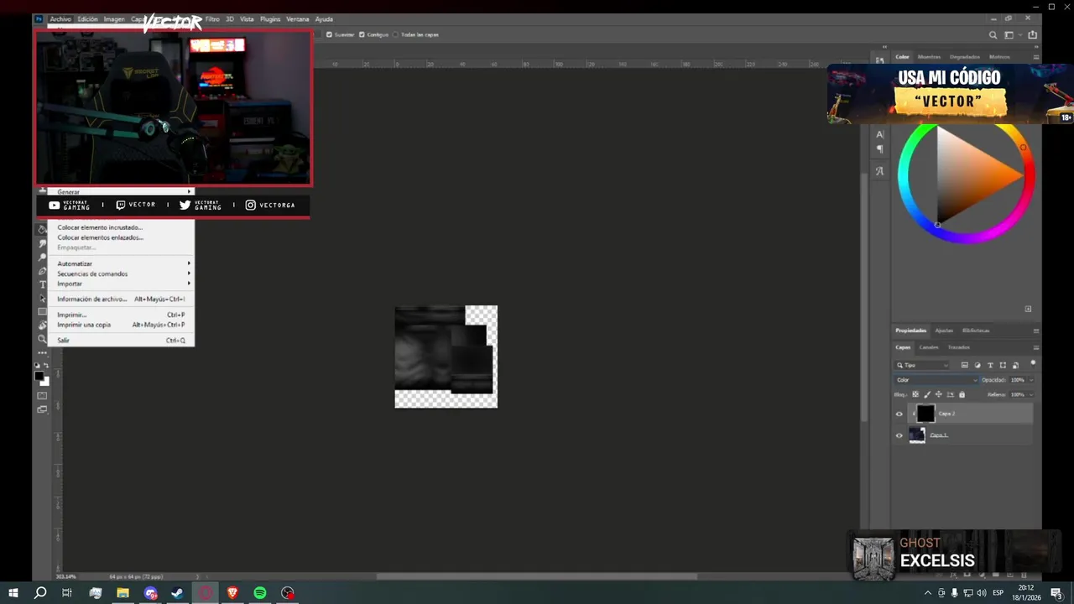Open the Ventana menu

297,19
